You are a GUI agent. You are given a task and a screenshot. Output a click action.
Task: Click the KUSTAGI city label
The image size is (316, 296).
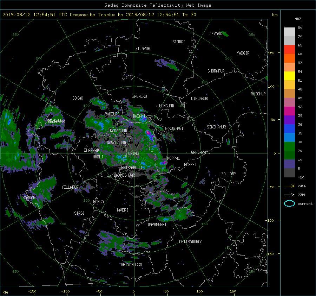(x=176, y=128)
